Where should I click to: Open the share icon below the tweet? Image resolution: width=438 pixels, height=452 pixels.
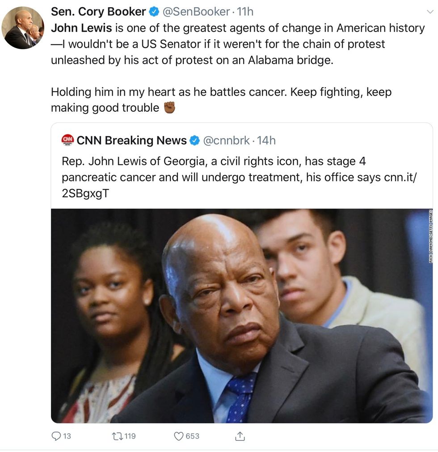point(240,435)
